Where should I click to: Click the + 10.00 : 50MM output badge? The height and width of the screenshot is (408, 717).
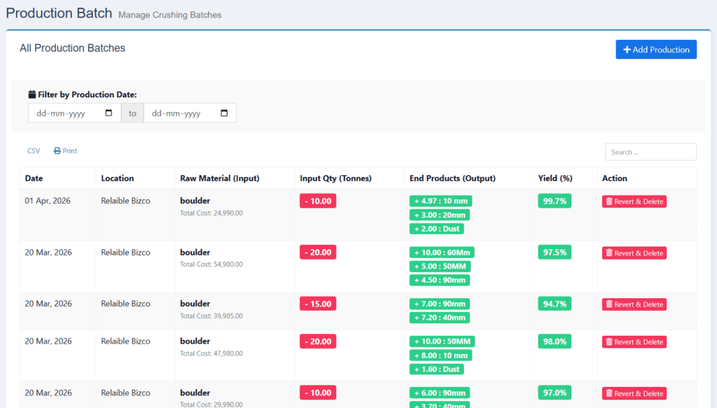click(443, 342)
